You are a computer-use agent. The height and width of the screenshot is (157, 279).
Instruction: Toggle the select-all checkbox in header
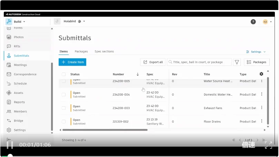click(63, 74)
